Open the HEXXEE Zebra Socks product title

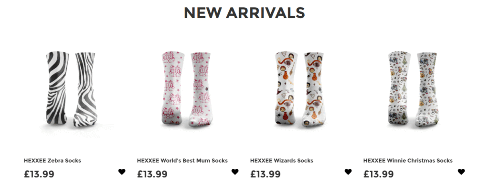pos(53,160)
